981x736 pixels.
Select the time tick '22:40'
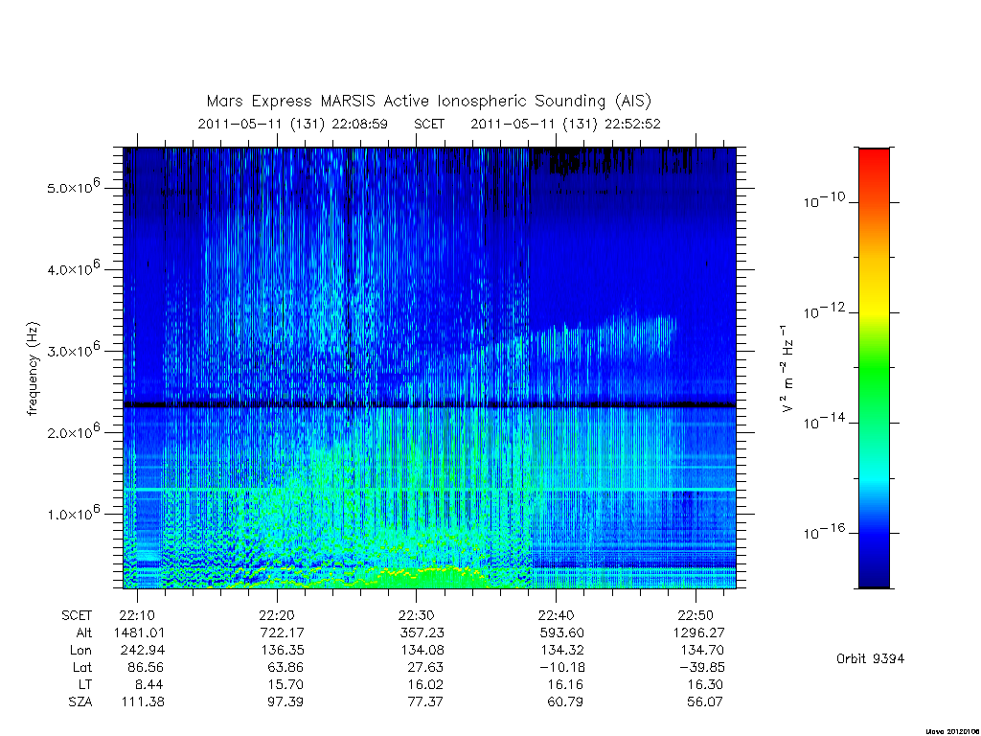(557, 616)
